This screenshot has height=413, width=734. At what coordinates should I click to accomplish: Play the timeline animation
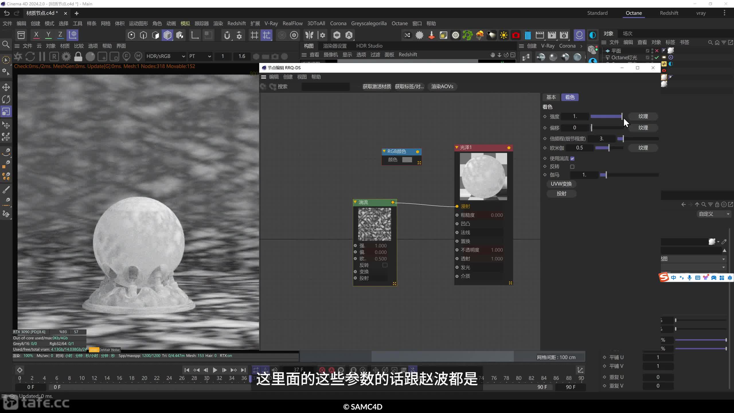(x=215, y=370)
